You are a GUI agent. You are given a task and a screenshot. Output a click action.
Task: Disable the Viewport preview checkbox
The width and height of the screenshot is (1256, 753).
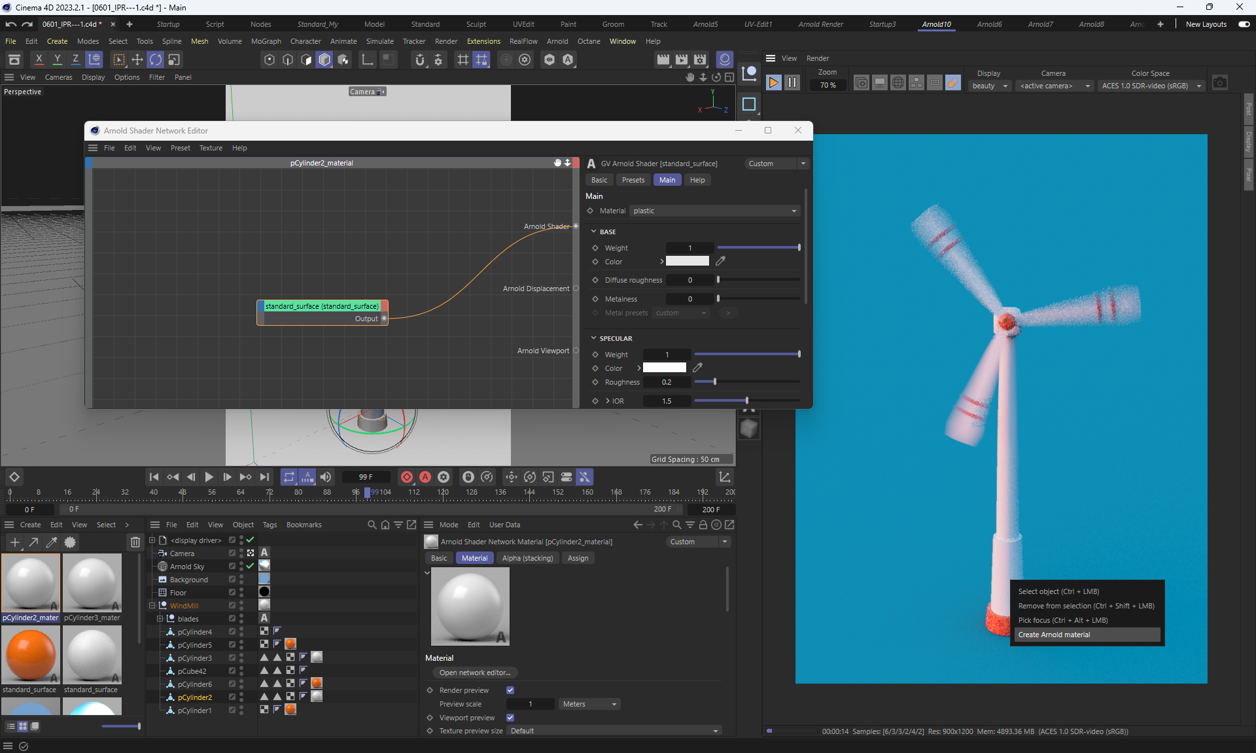pyautogui.click(x=510, y=718)
